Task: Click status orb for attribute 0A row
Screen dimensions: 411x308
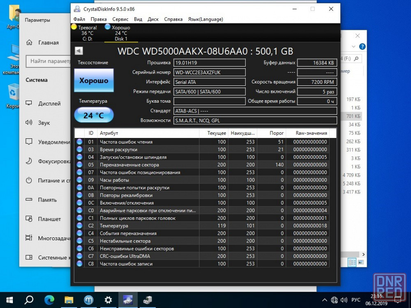Action: pos(79,187)
